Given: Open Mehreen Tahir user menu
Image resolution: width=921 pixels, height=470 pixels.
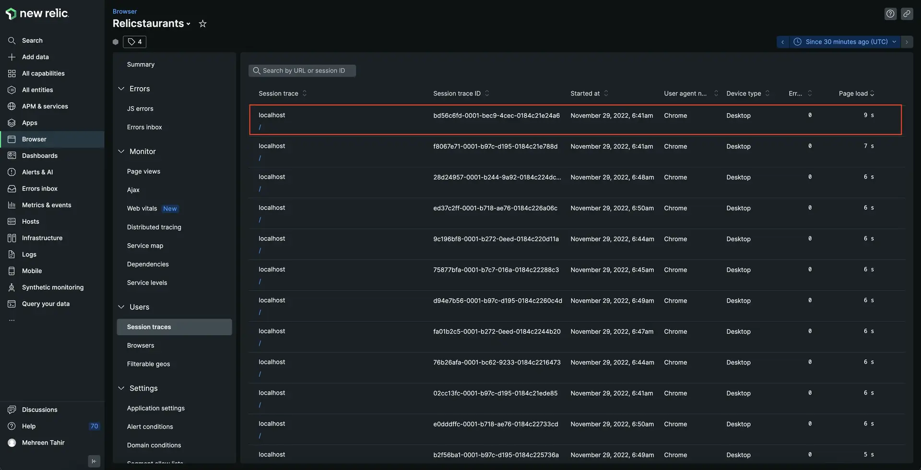Looking at the screenshot, I should [43, 443].
